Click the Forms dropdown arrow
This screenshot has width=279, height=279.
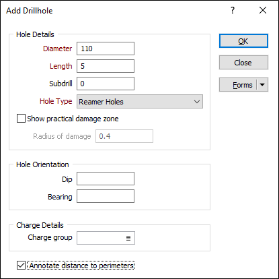(262, 85)
